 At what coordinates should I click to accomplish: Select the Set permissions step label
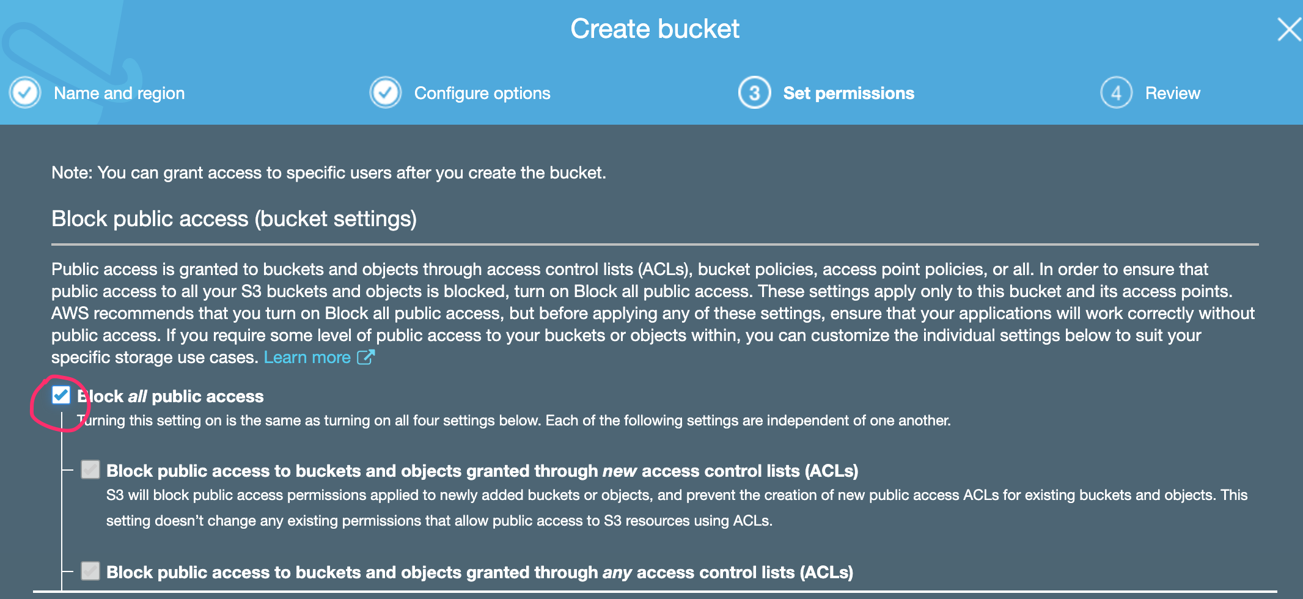[848, 93]
